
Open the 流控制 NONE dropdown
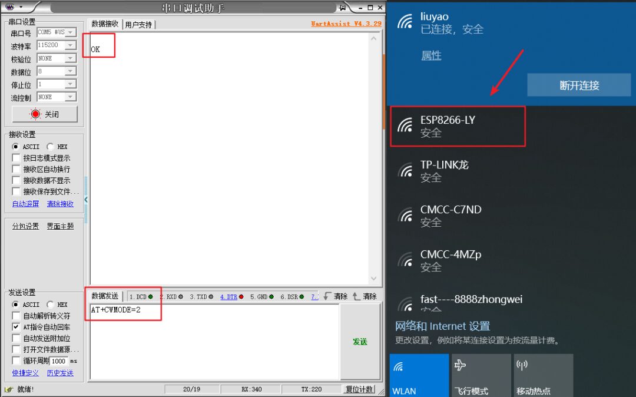pyautogui.click(x=71, y=97)
